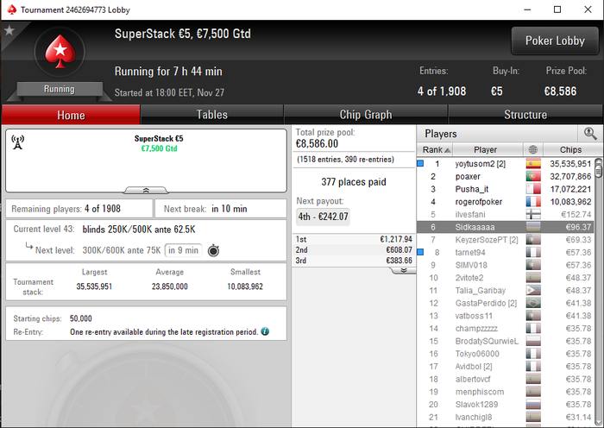Click the 377 places paid text
Viewport: 604px width, 428px height.
tap(354, 182)
